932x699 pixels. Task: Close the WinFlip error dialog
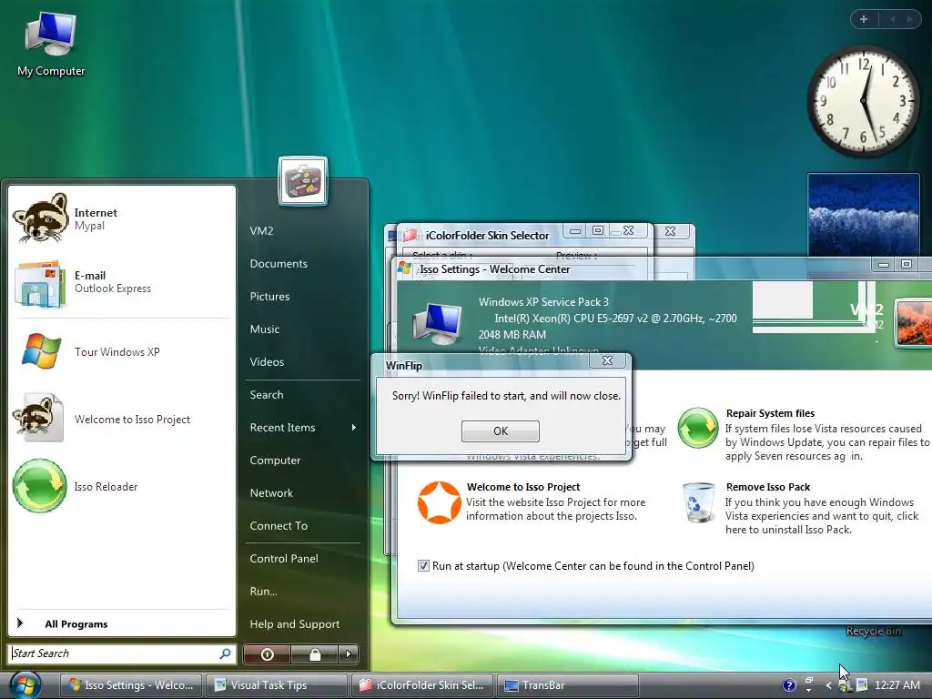(x=607, y=360)
